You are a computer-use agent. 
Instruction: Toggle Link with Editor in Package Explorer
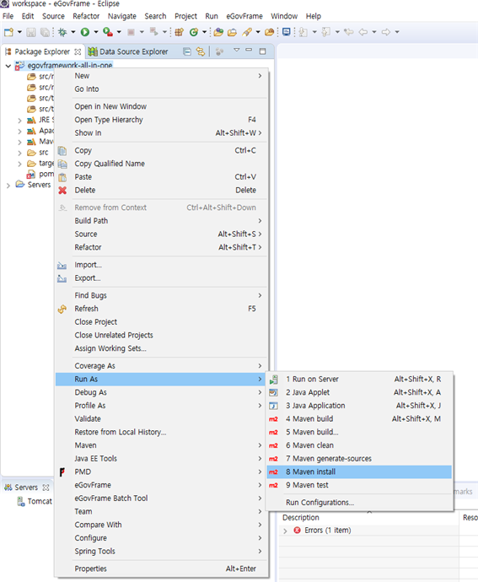201,51
